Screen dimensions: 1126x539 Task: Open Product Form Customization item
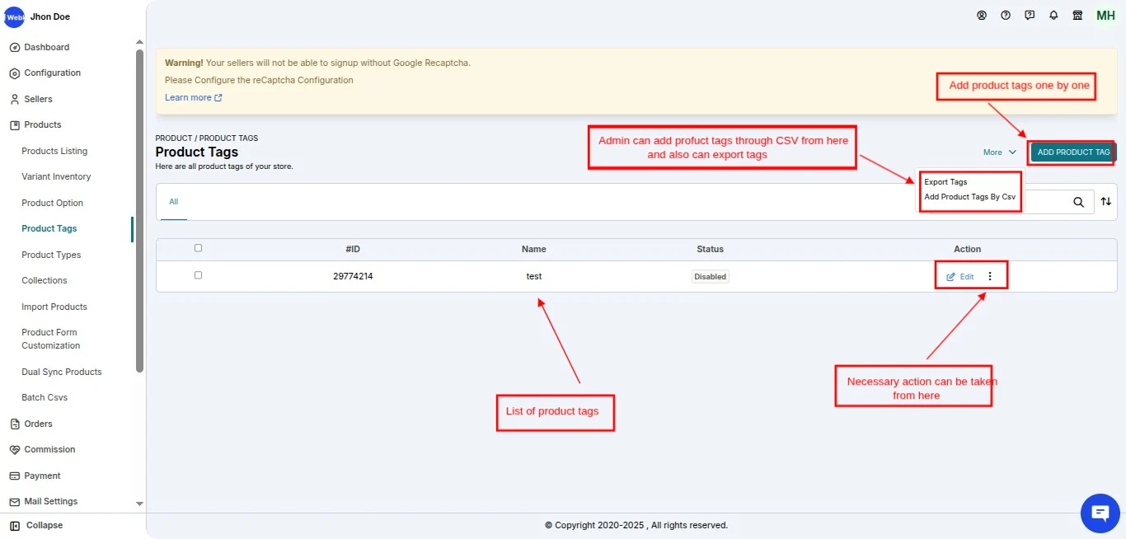(x=49, y=340)
